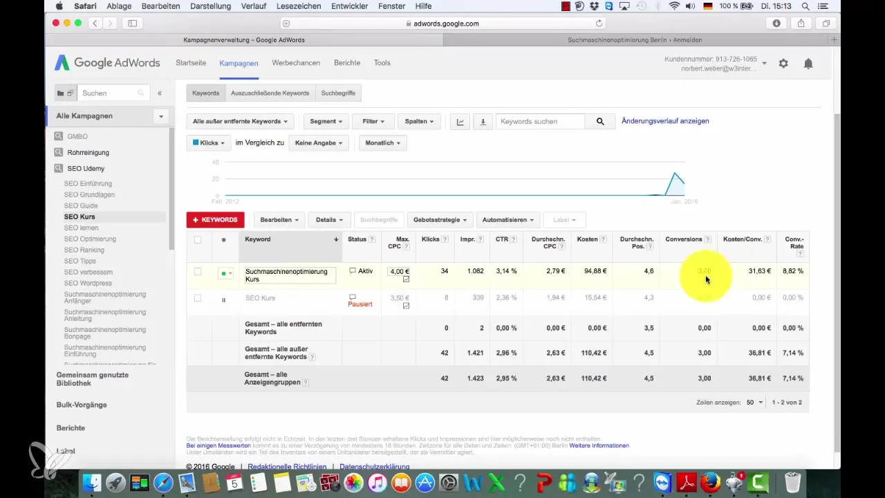This screenshot has height=498, width=885.
Task: Click the Klicks column help icon
Action: pos(445,239)
